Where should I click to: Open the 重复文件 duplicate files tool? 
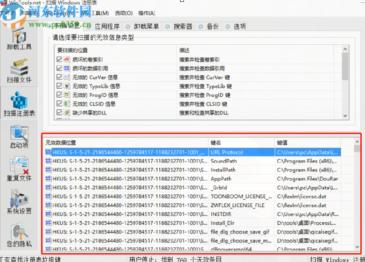click(x=19, y=170)
